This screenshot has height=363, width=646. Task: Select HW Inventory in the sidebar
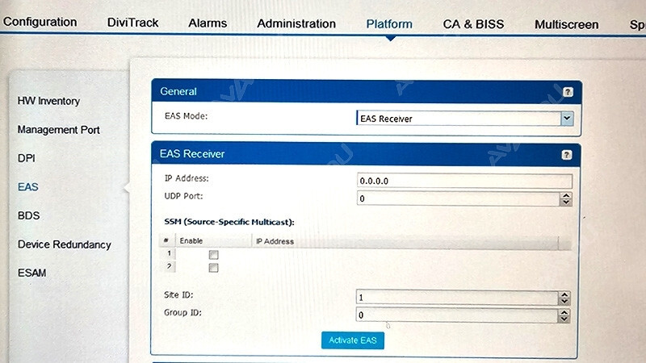tap(48, 101)
